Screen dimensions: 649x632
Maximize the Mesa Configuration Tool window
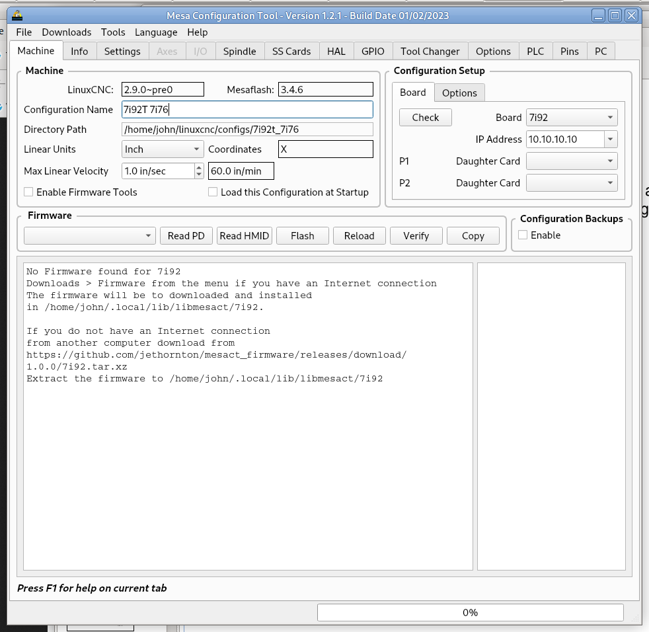(x=615, y=16)
